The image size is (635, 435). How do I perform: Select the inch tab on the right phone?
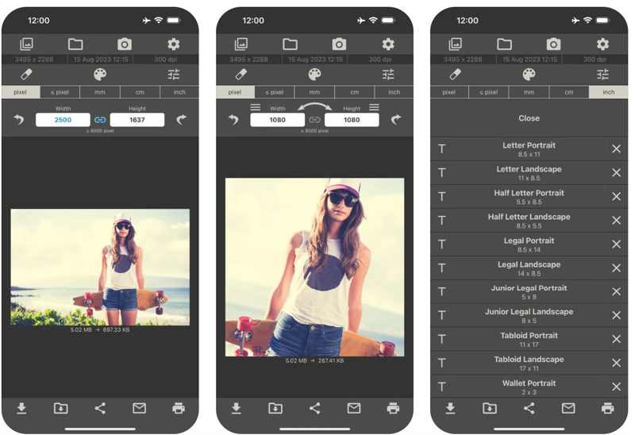tap(608, 92)
